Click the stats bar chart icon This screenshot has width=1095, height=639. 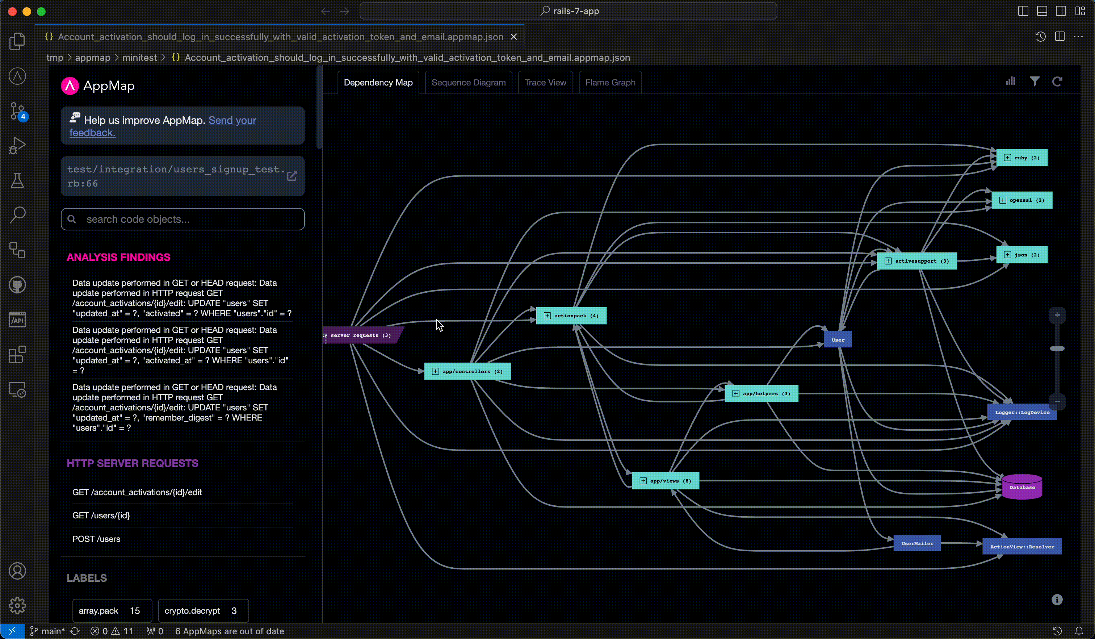pyautogui.click(x=1011, y=81)
